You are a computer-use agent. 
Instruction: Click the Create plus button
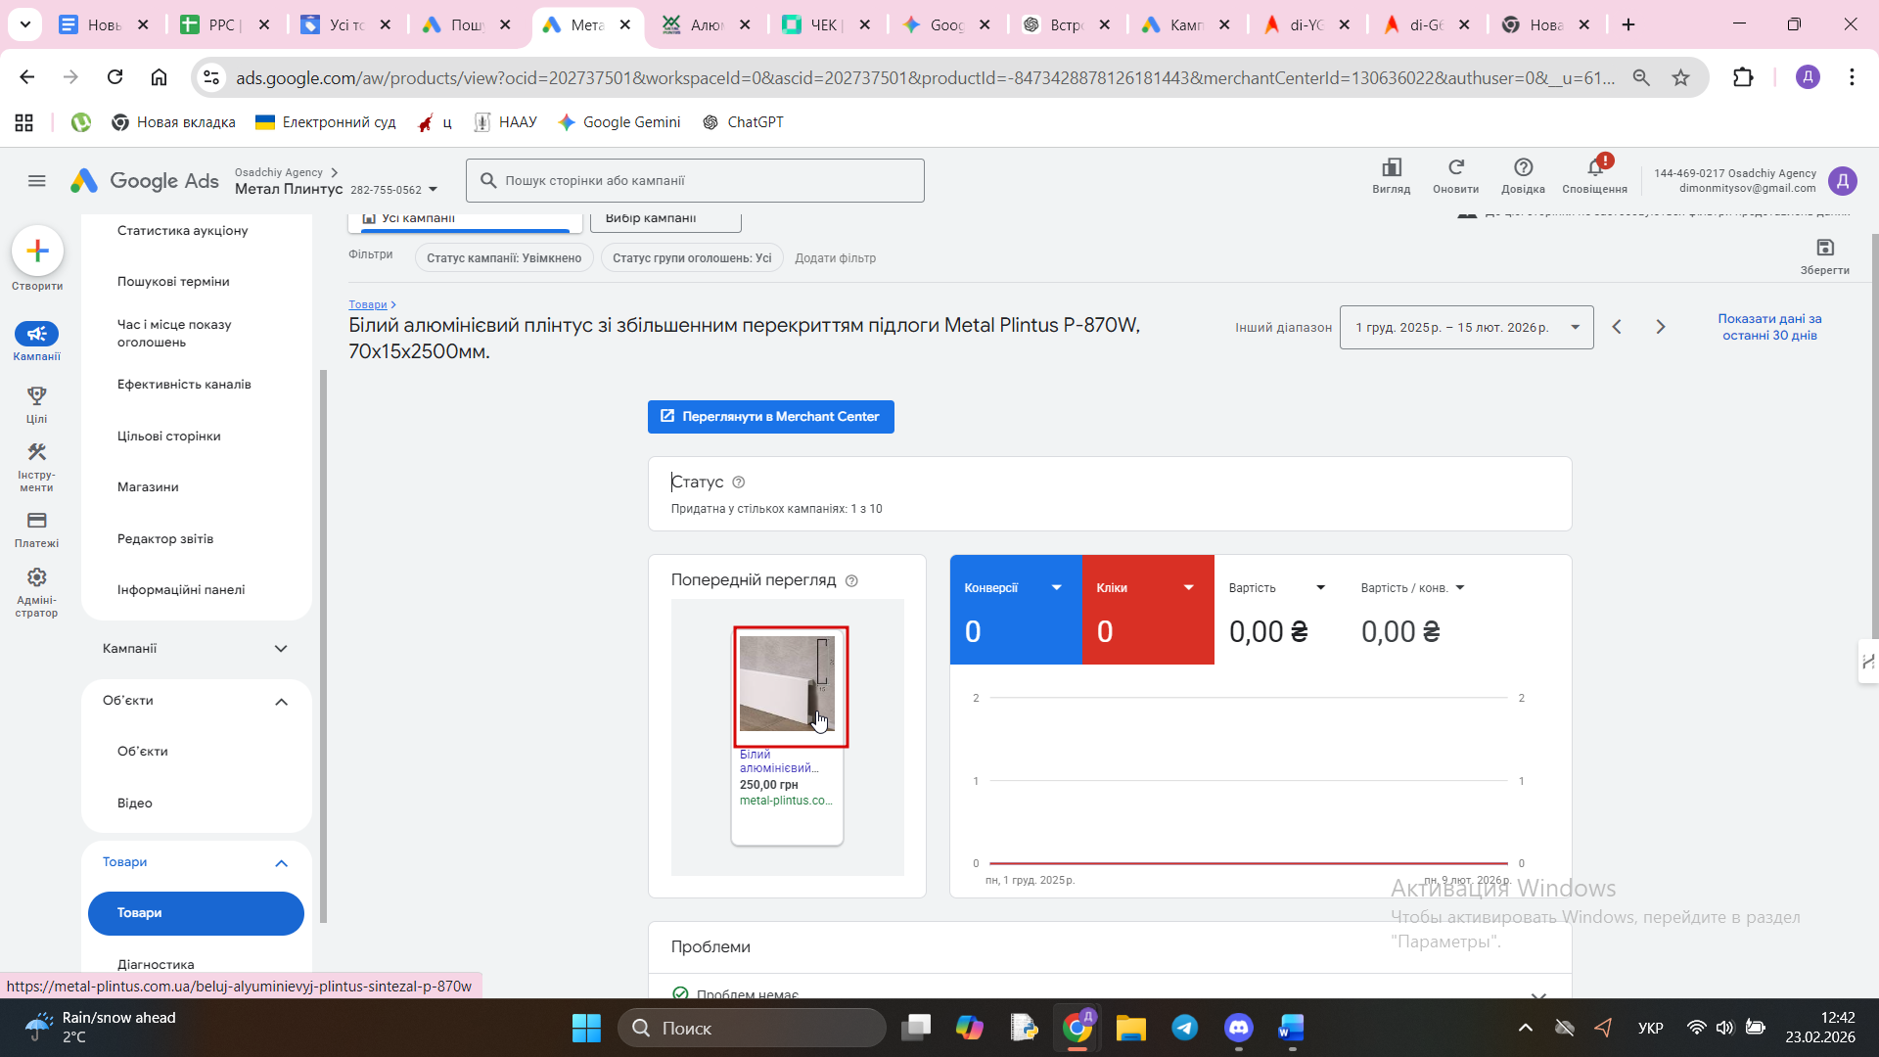click(37, 252)
